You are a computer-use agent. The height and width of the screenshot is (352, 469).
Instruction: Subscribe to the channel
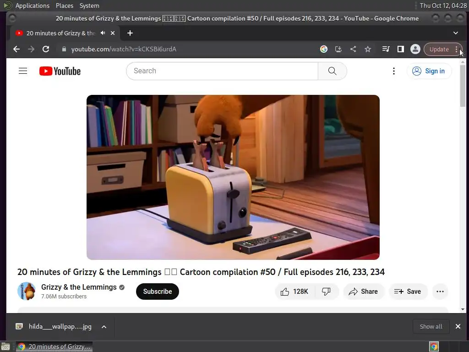(158, 291)
